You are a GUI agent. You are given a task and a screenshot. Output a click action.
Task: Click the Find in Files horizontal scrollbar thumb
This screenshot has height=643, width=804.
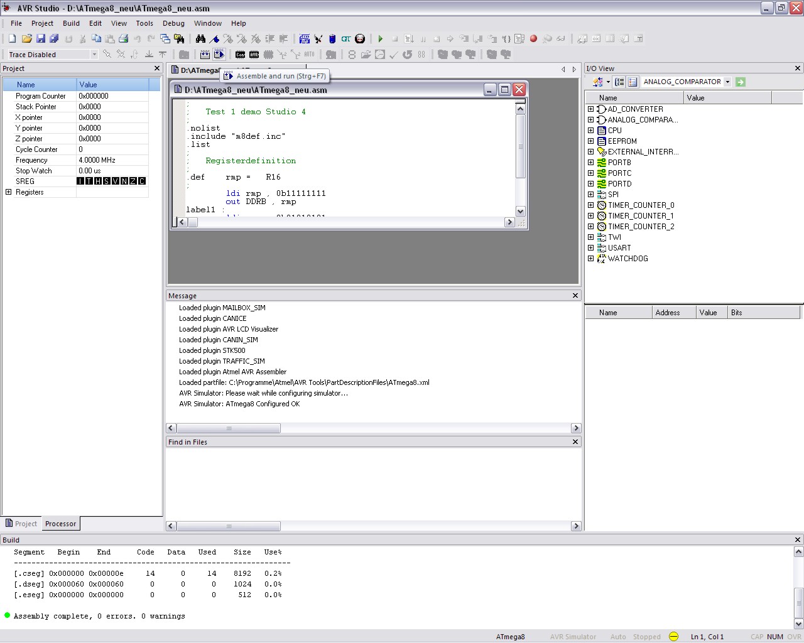[229, 526]
